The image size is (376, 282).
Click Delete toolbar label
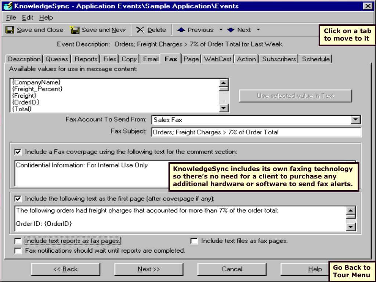pos(156,30)
